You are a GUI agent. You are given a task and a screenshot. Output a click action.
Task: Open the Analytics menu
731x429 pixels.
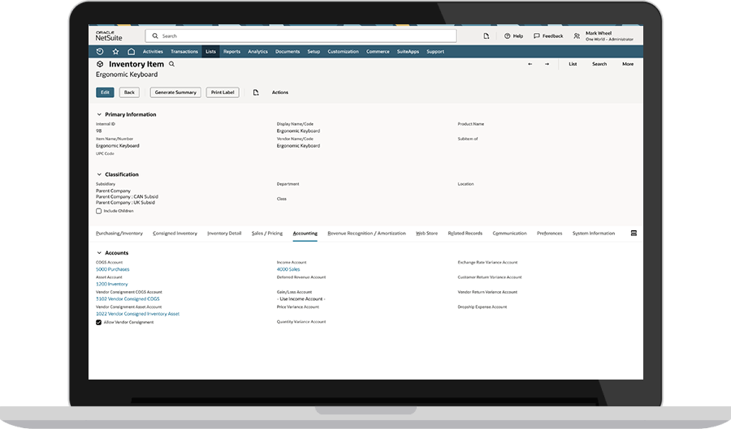click(257, 52)
